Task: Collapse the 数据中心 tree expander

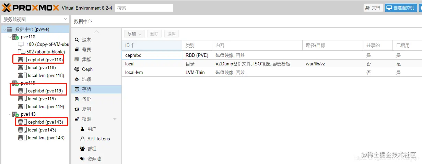Action: point(4,29)
